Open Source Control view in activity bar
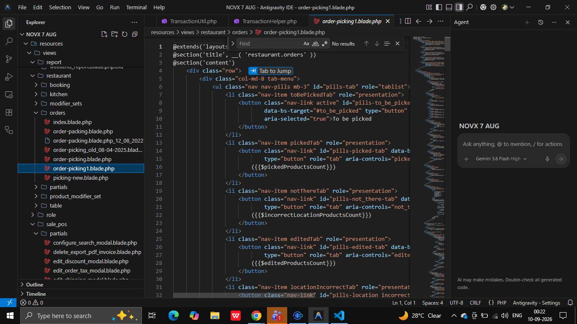The height and width of the screenshot is (324, 577). 9,59
